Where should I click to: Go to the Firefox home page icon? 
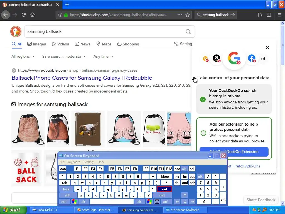(x=33, y=15)
